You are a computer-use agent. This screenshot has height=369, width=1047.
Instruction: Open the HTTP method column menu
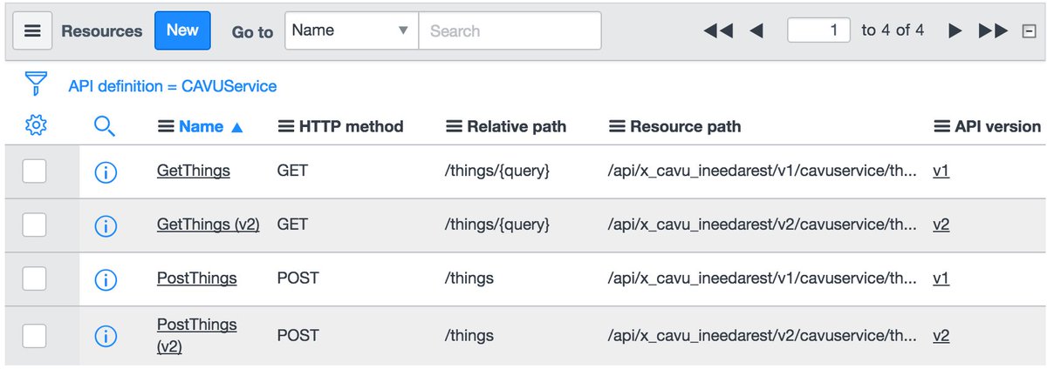[285, 126]
